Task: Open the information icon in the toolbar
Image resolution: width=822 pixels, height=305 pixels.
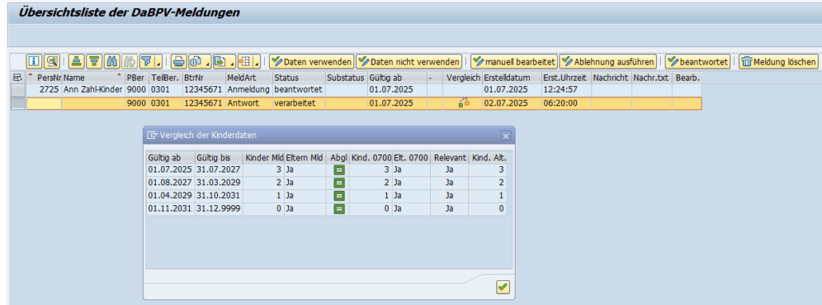Action: tap(34, 61)
